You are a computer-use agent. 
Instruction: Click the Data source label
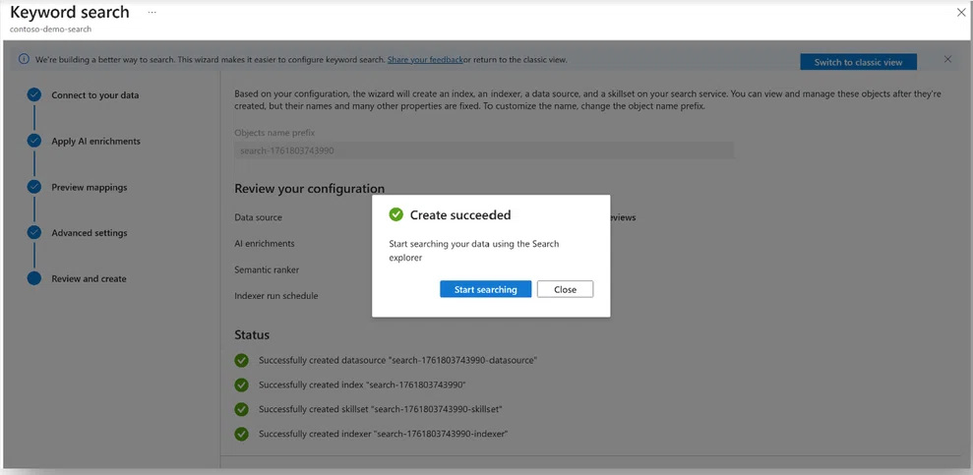pyautogui.click(x=258, y=217)
